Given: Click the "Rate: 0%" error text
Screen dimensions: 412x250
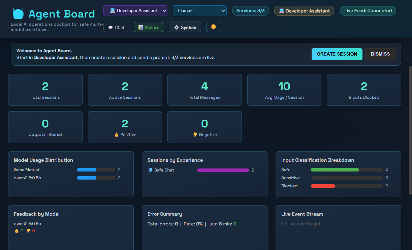Looking at the screenshot, I should [193, 224].
